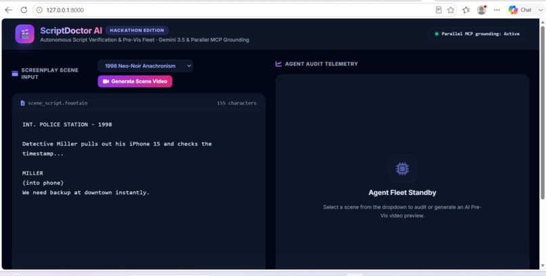Click the ScriptDoctor AI clapperboard logo
Screen dimensions: 546x276
[x=24, y=34]
